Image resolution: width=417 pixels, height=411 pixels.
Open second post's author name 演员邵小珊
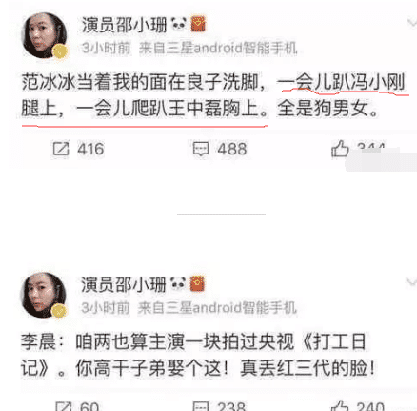point(124,284)
